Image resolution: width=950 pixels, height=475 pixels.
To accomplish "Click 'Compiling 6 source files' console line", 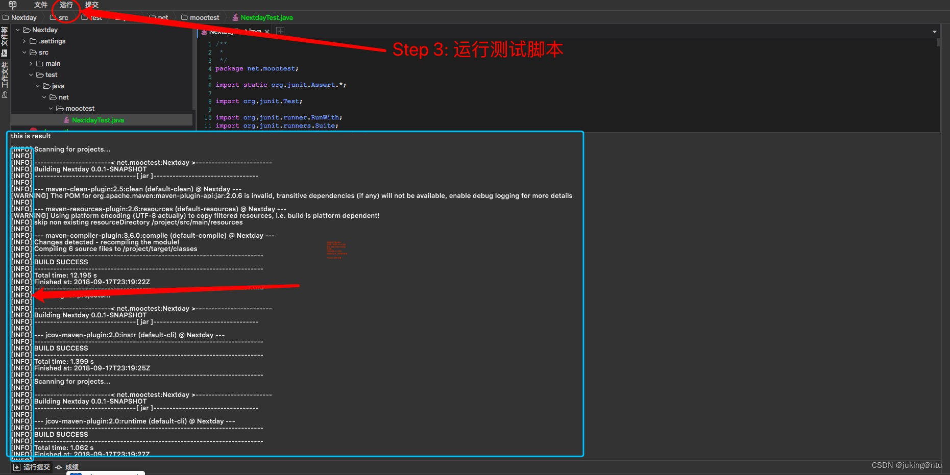I will pos(105,249).
